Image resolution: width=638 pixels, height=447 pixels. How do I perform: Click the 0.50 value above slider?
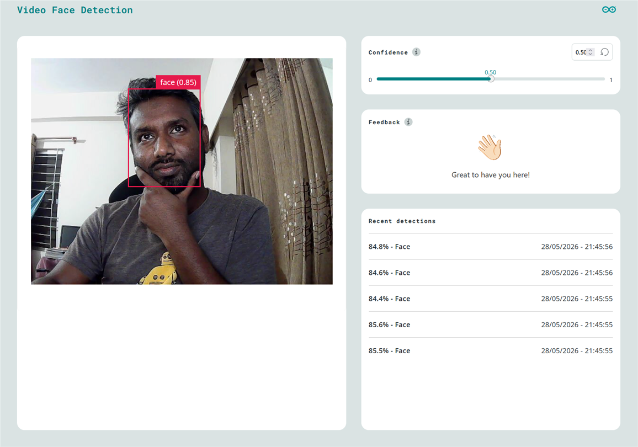[490, 72]
